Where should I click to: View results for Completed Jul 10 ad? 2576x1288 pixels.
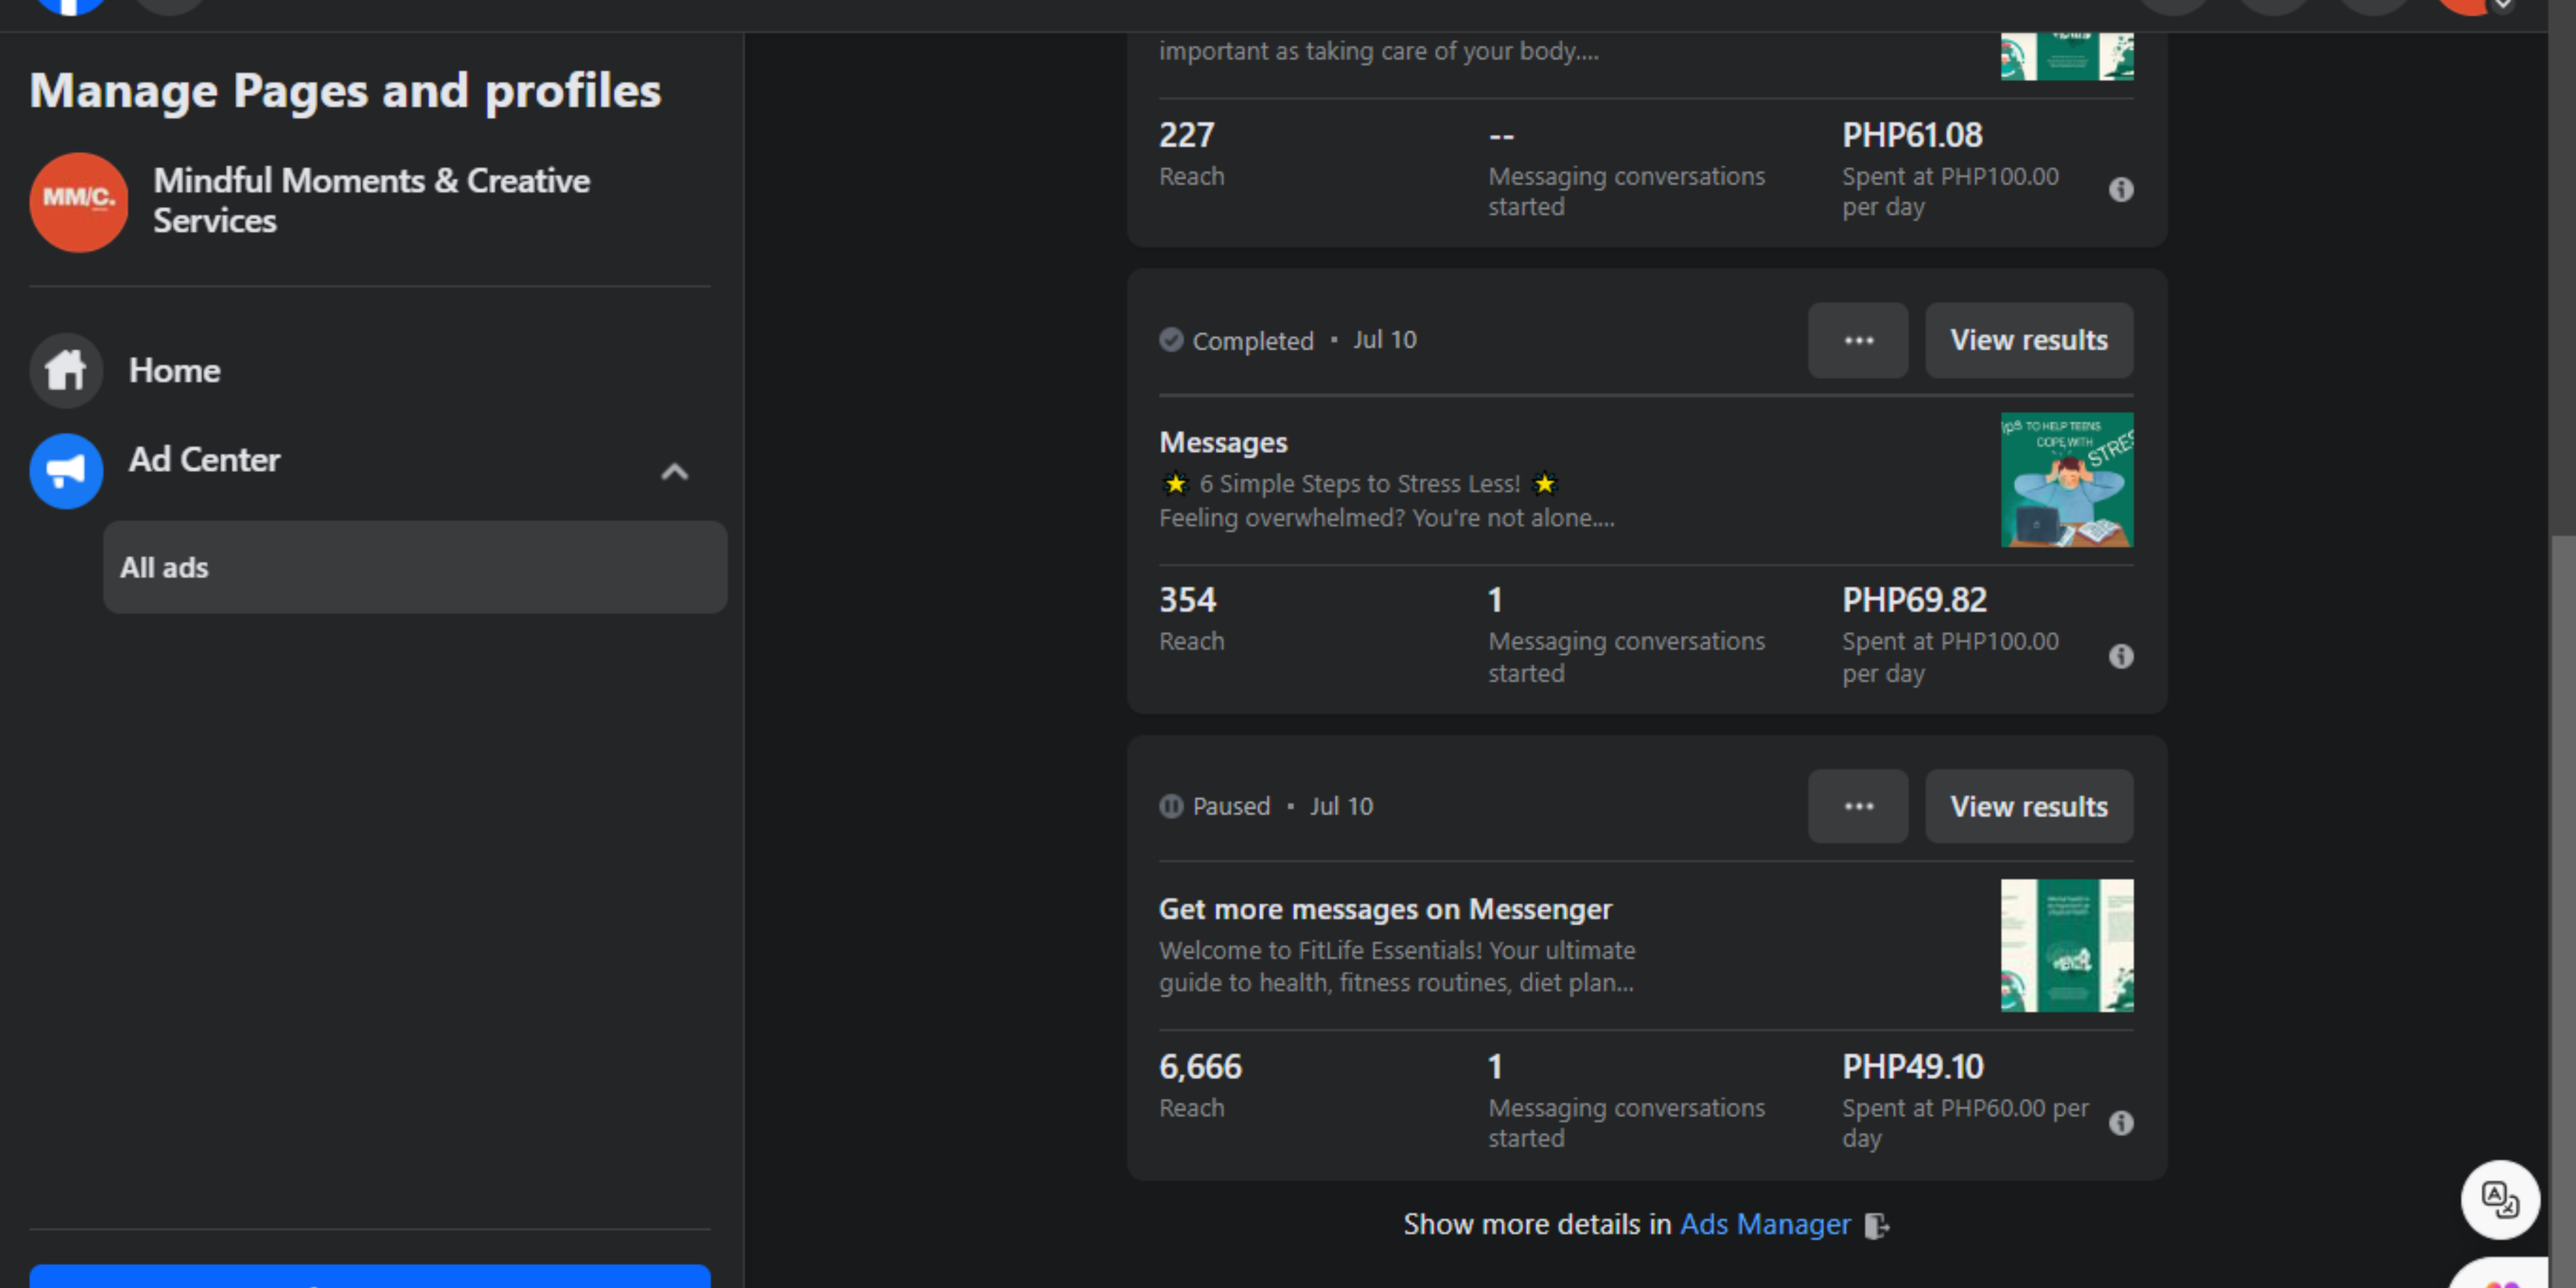click(2028, 340)
